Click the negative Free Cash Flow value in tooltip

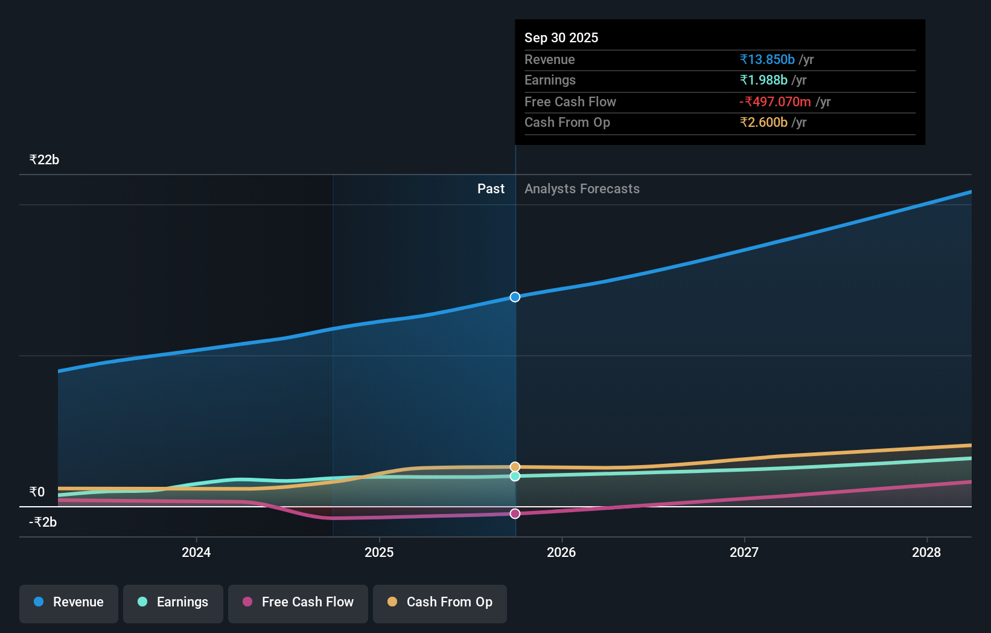[x=774, y=101]
